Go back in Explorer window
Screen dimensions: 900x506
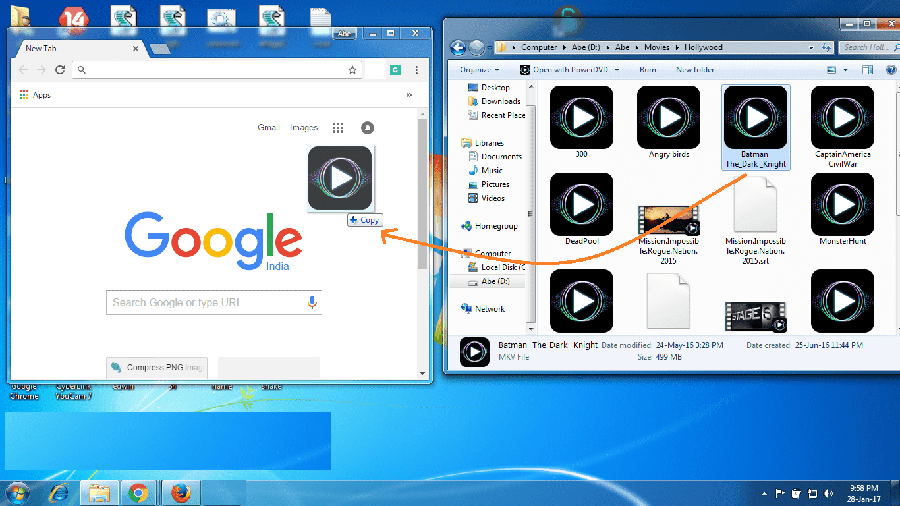tap(458, 47)
